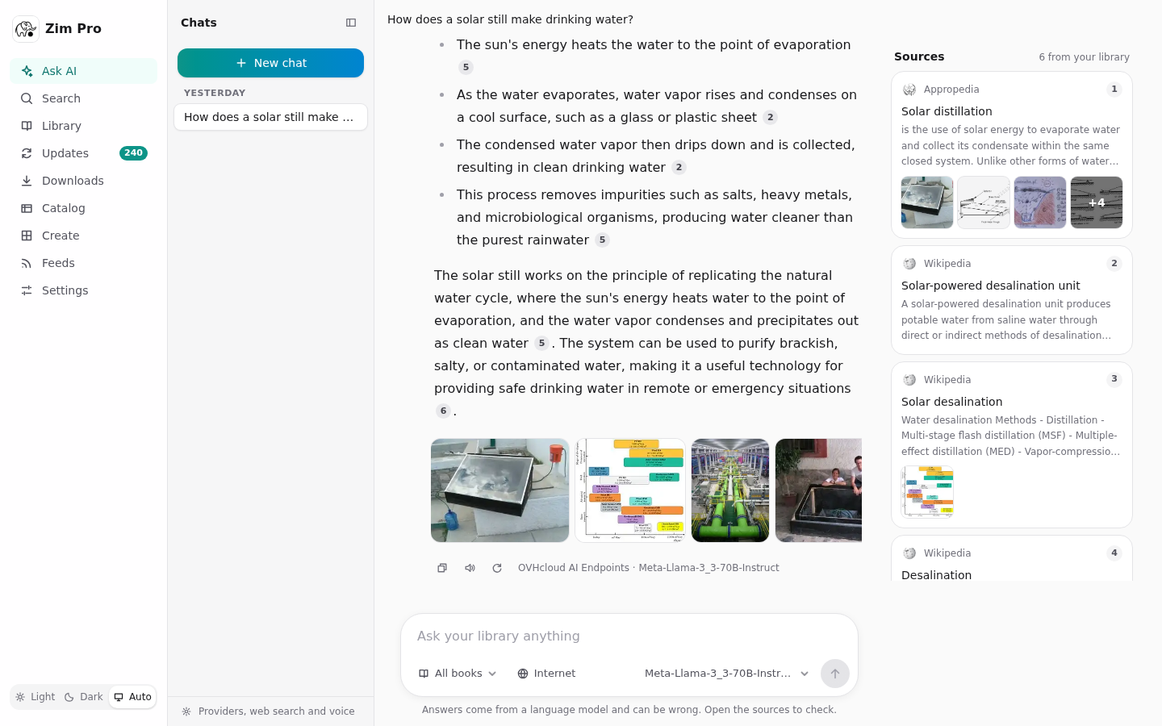The width and height of the screenshot is (1162, 726).
Task: Open the desalination chart thumbnail in source 3
Action: coord(927,491)
